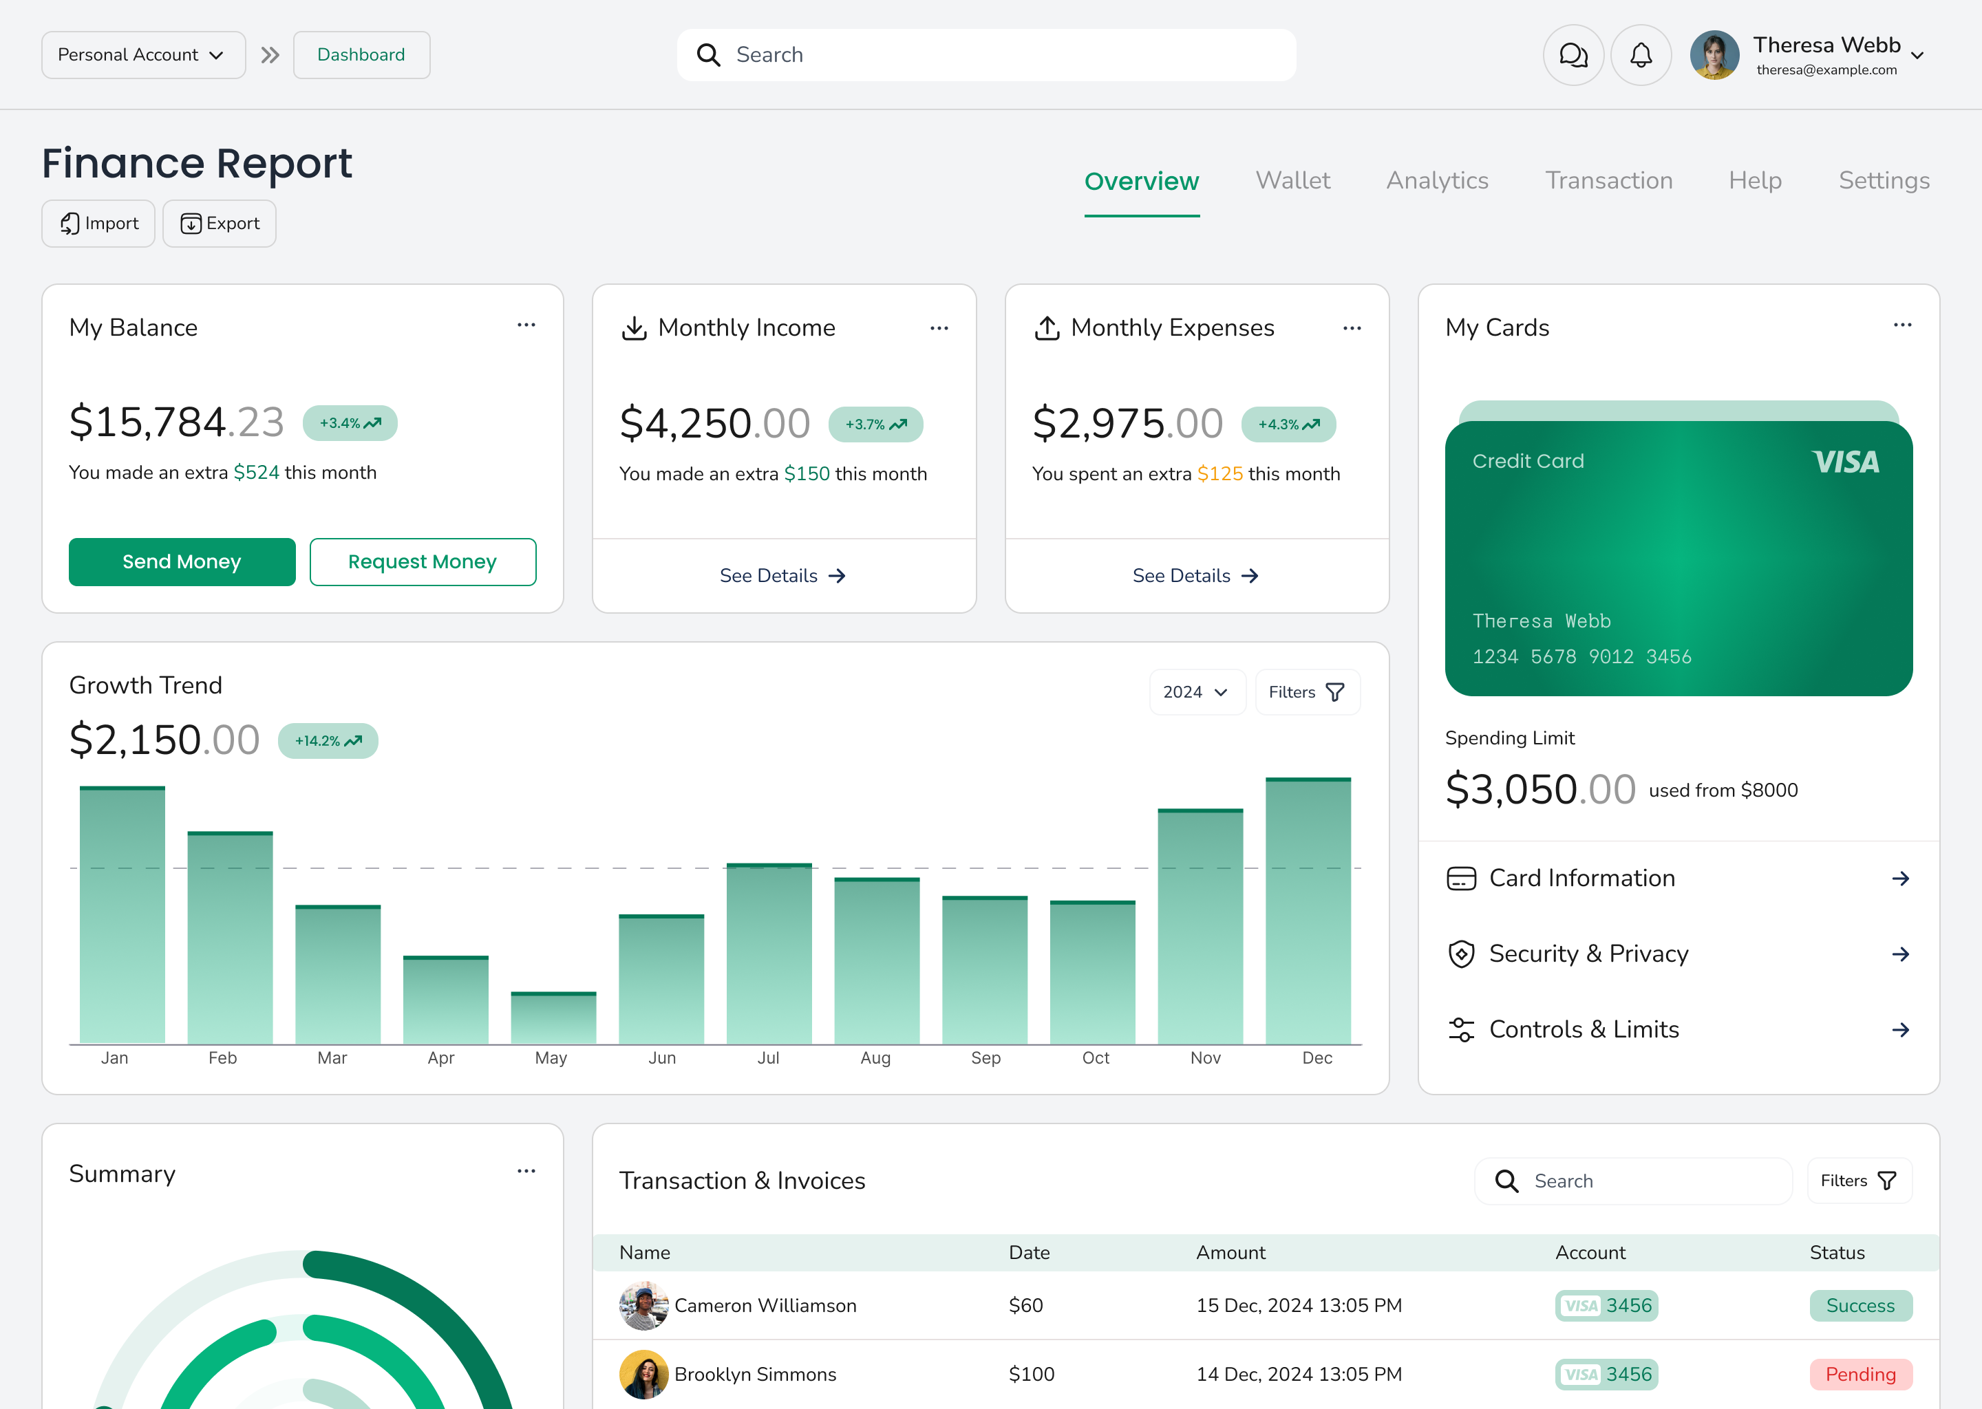Click the top Search input field
The height and width of the screenshot is (1409, 1982).
click(x=985, y=54)
